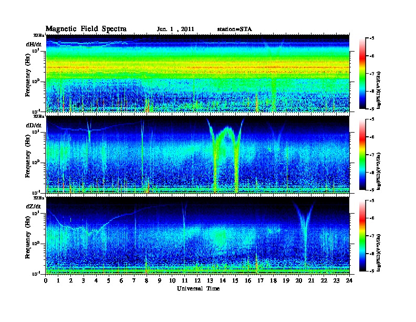The width and height of the screenshot is (416, 322).
Task: Click the date 'Jun. 1, 2011'
Action: click(175, 29)
